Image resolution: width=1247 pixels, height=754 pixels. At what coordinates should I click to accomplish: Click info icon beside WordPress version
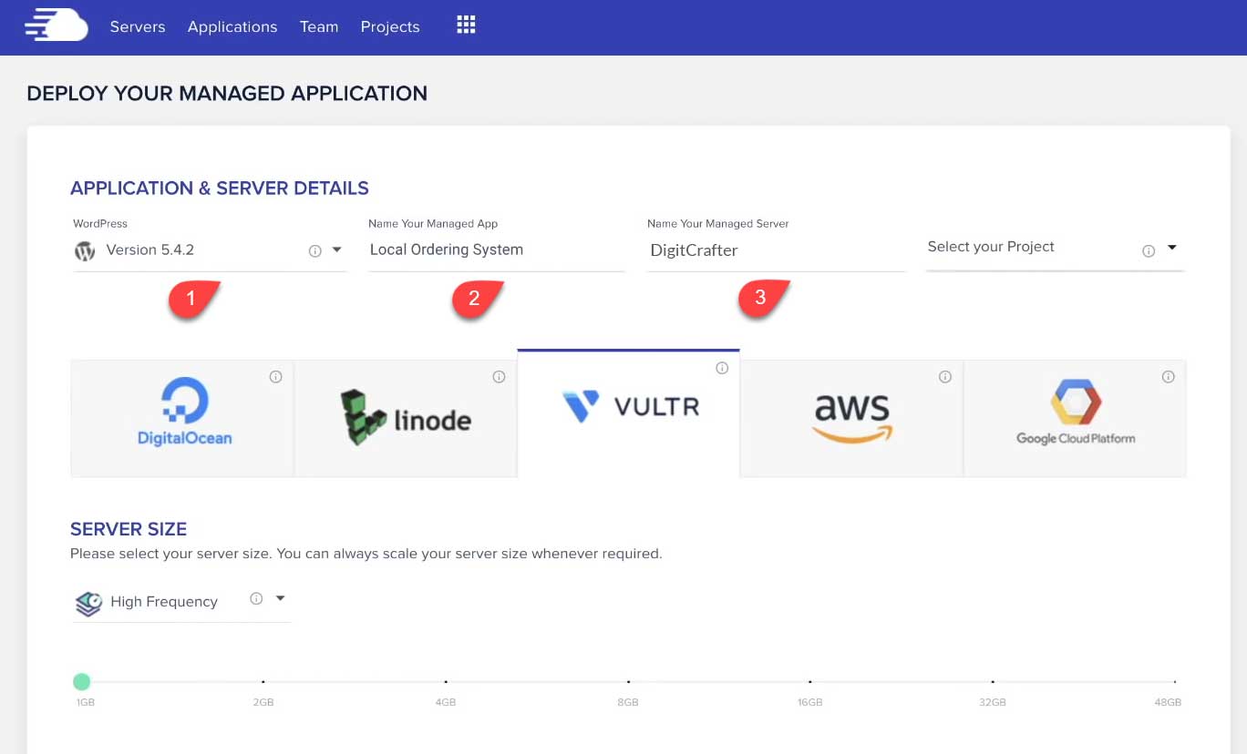(315, 250)
